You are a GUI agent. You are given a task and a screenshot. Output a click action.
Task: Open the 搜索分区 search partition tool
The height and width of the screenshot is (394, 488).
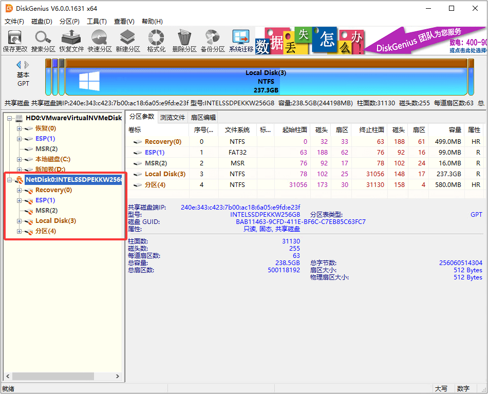(43, 41)
